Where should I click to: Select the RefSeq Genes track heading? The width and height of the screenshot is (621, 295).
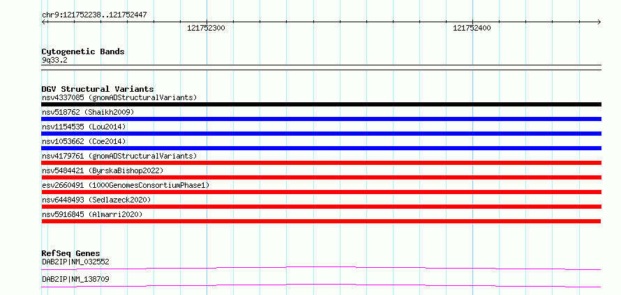tap(70, 253)
